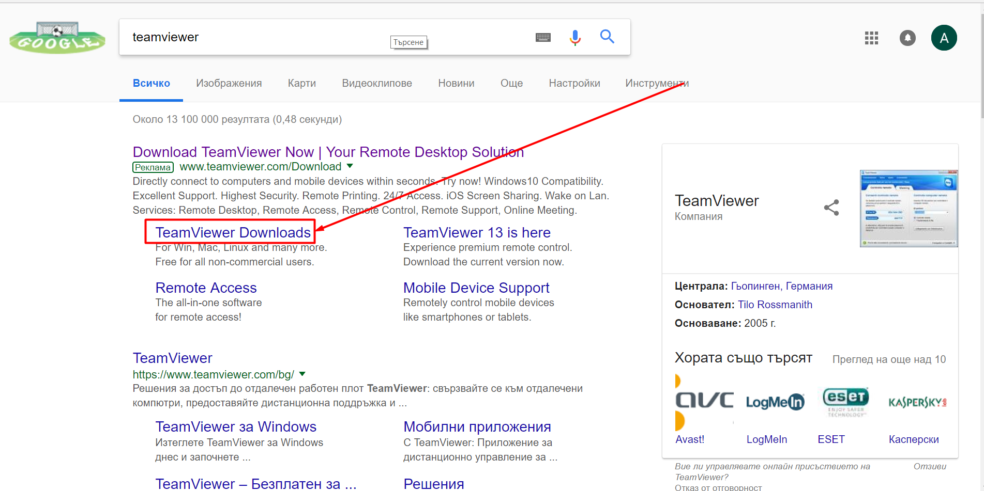
Task: Share the TeamViewer knowledge panel
Action: [x=831, y=208]
